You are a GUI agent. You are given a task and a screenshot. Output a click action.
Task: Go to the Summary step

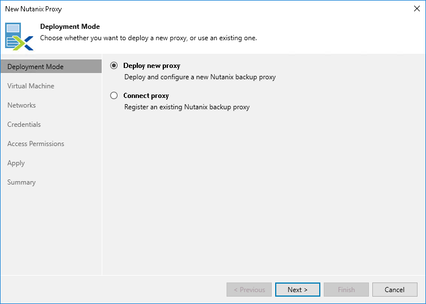(21, 182)
